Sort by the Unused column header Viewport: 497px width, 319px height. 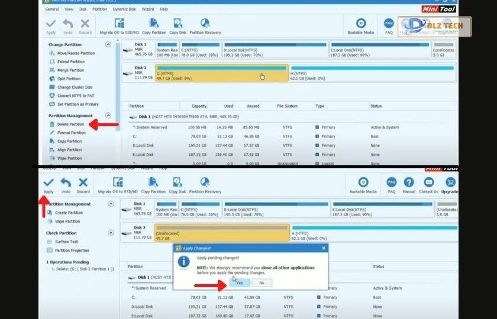tap(253, 106)
